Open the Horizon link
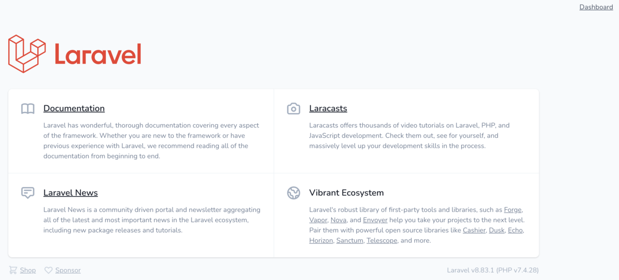The image size is (619, 280). [x=321, y=241]
